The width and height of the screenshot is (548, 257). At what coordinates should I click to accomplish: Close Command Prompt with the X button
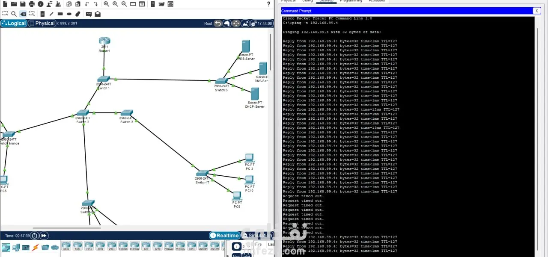(x=536, y=11)
